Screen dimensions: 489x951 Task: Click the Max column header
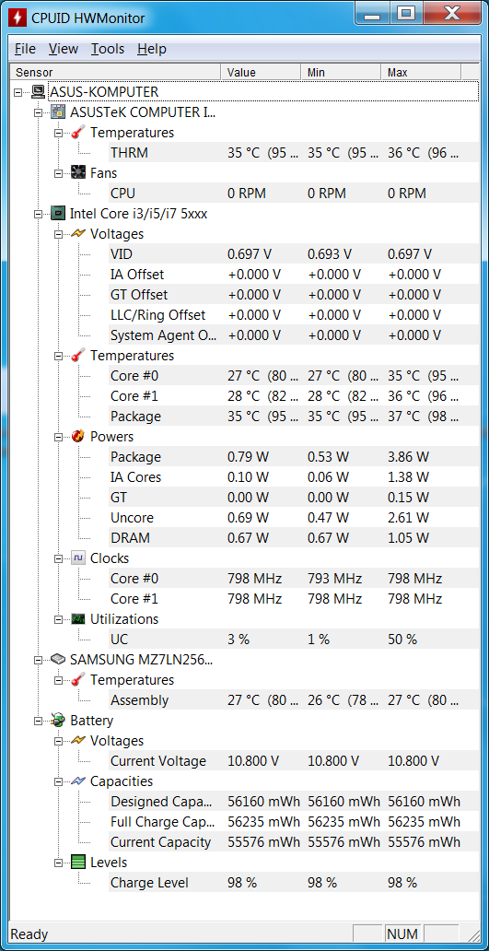coord(421,72)
